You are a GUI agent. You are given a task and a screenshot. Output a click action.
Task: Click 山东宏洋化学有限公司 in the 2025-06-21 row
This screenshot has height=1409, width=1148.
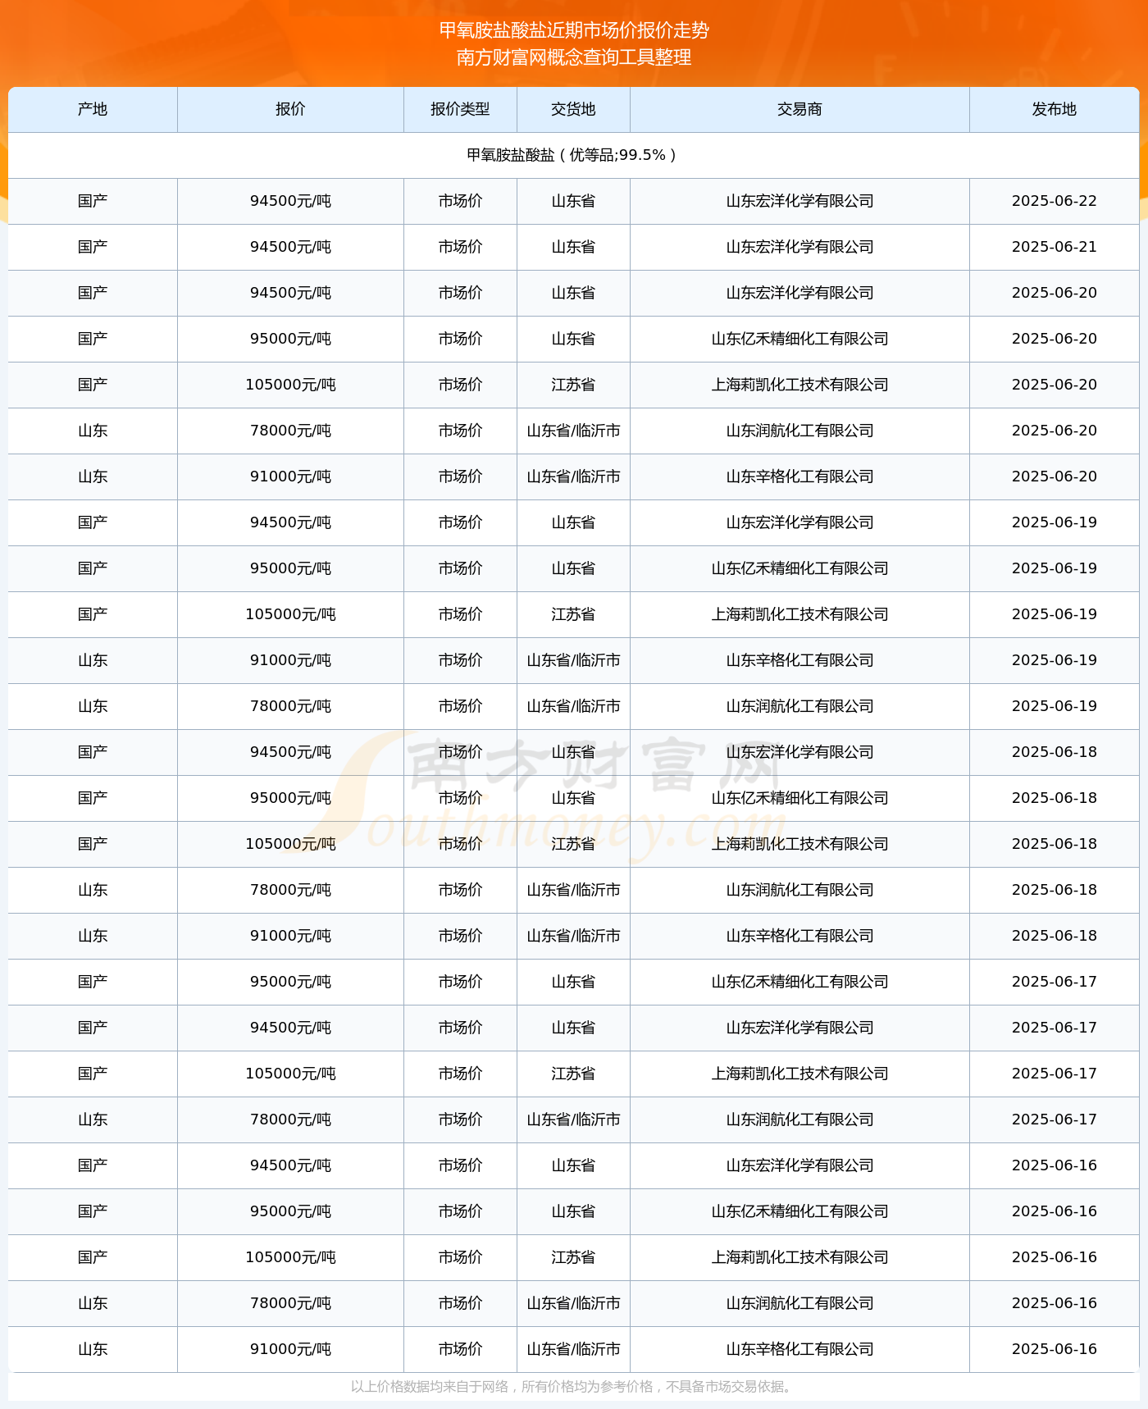[799, 247]
